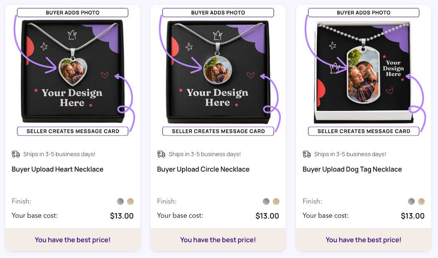Viewport: 438px width, 258px height.
Task: Click the best price banner under Circle Necklace
Action: [x=218, y=240]
